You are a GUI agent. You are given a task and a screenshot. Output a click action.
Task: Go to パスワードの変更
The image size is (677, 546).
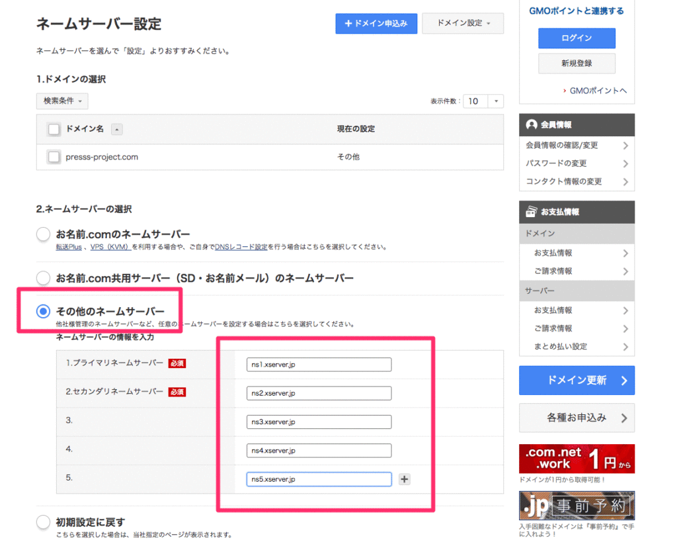(577, 163)
